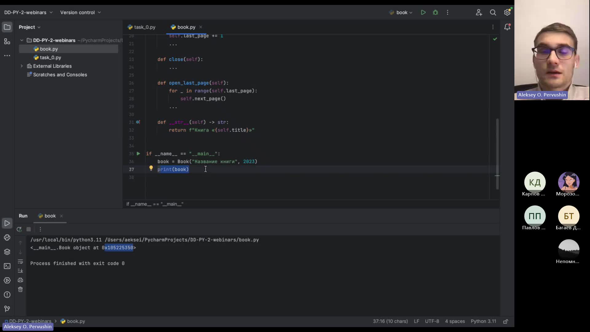590x332 pixels.
Task: Close the book run tab
Action: (x=61, y=216)
